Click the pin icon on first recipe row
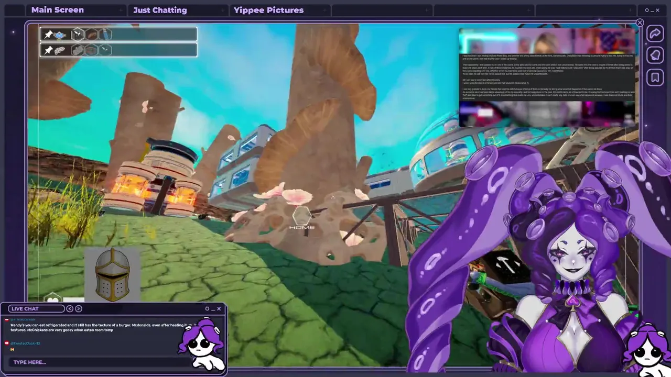Image resolution: width=671 pixels, height=377 pixels. click(48, 35)
